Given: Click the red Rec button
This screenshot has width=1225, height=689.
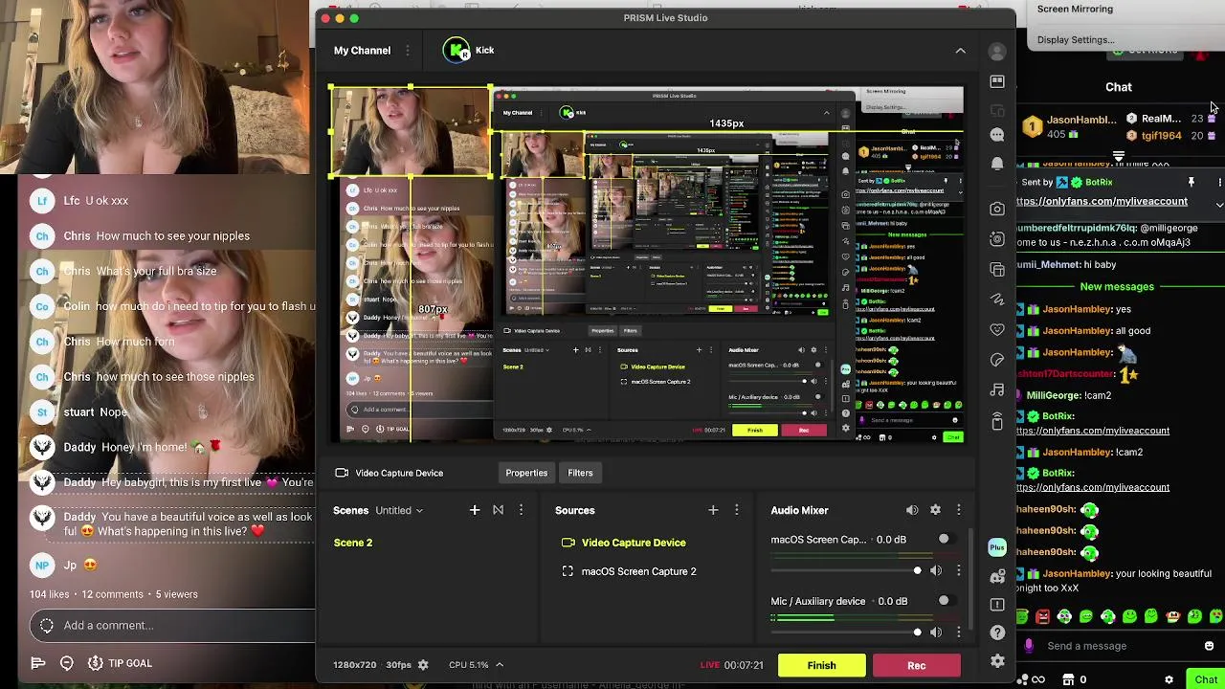Looking at the screenshot, I should point(916,665).
